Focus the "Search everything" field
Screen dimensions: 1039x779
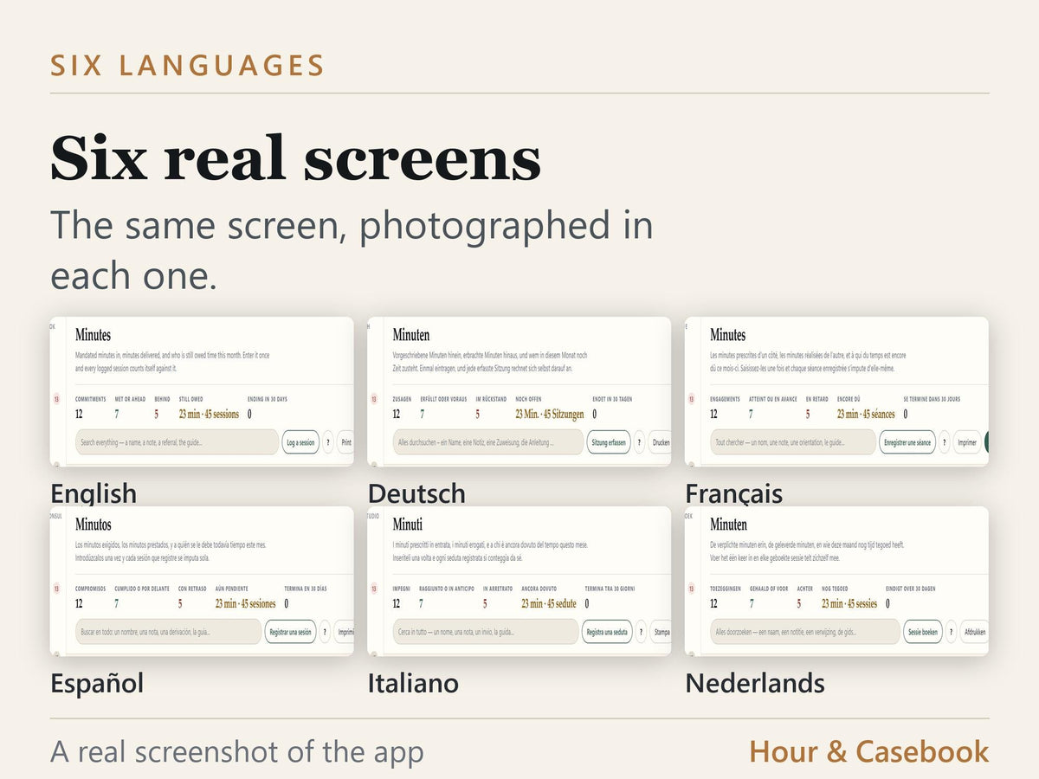177,442
